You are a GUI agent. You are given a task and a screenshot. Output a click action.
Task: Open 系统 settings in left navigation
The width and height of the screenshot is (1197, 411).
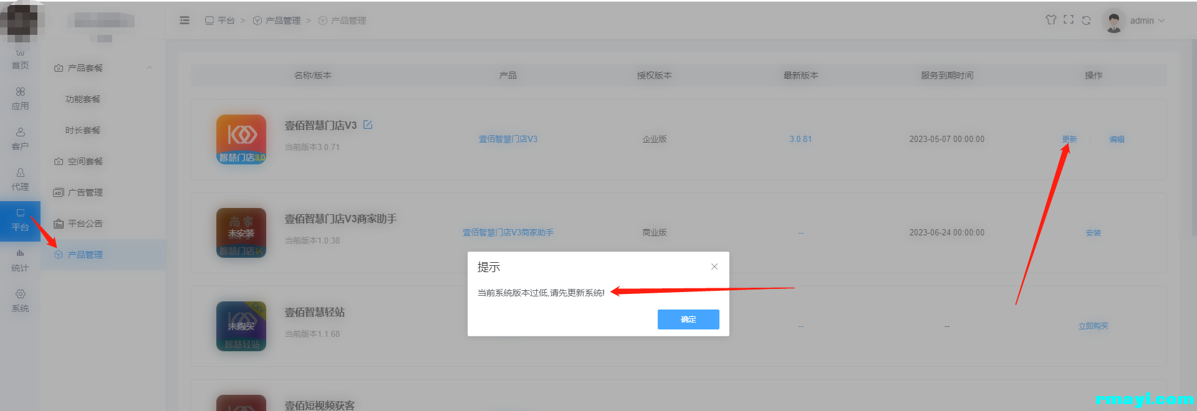coord(20,301)
